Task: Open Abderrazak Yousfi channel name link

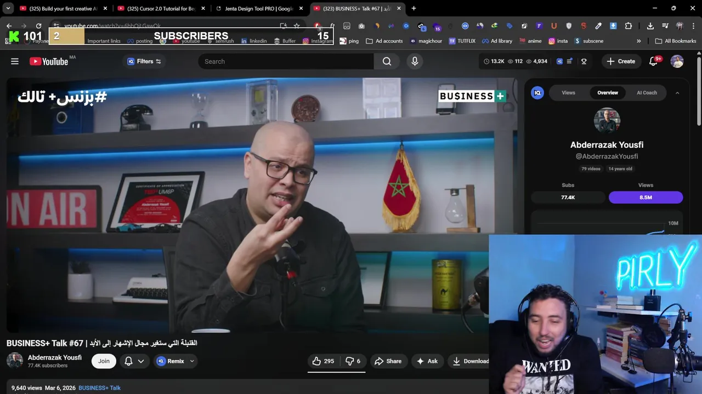Action: pyautogui.click(x=55, y=357)
